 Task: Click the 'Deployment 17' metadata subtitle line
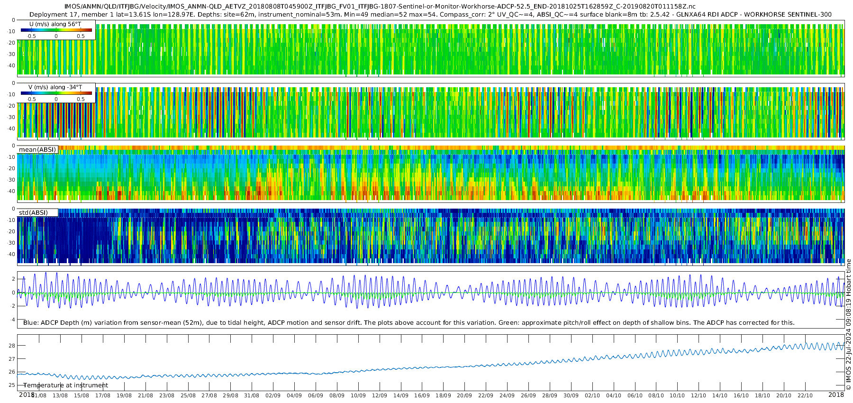[x=430, y=14]
